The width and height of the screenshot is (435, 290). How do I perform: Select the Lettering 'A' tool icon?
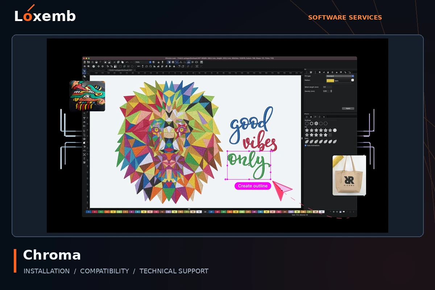point(84,66)
